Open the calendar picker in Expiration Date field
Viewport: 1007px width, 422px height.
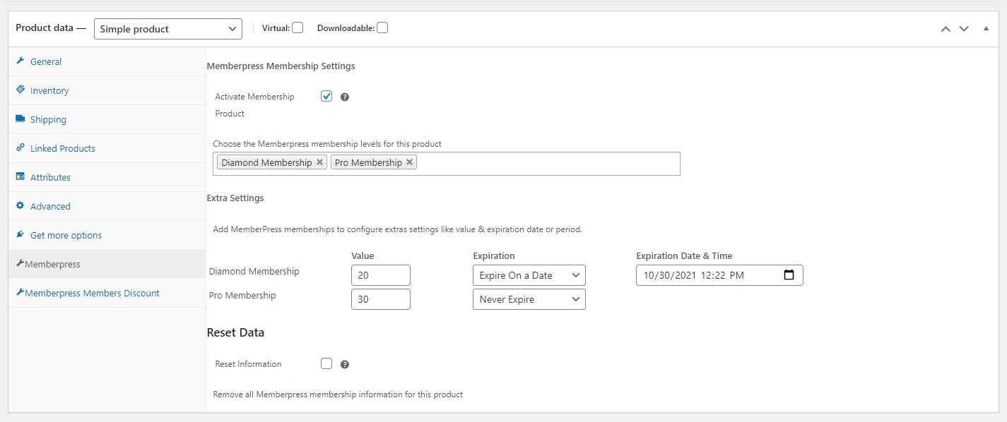pos(789,275)
